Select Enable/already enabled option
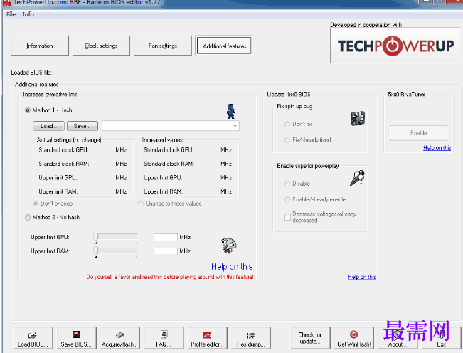Image resolution: width=463 pixels, height=353 pixels. (x=287, y=200)
